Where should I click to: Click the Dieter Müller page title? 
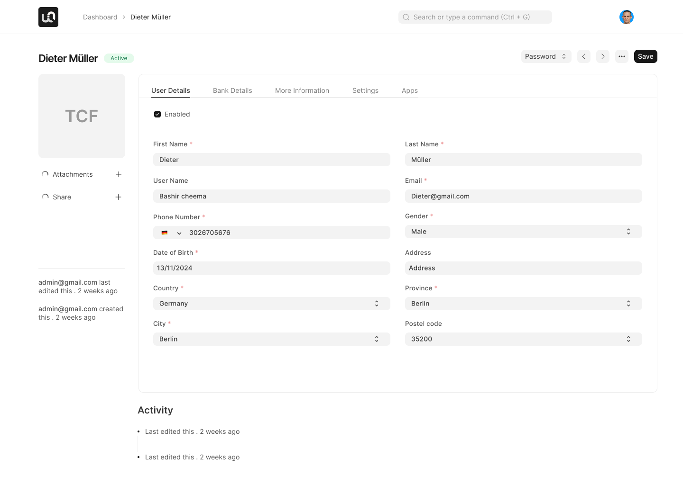click(68, 58)
